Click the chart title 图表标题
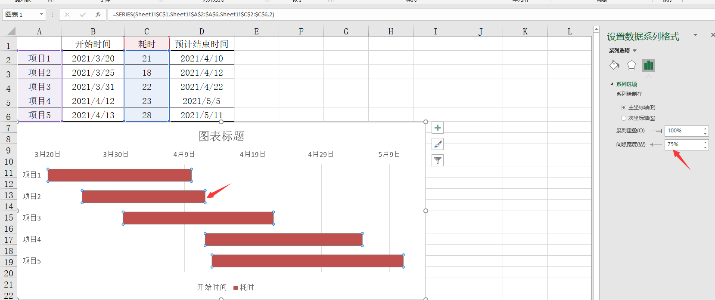715x300 pixels. click(221, 136)
